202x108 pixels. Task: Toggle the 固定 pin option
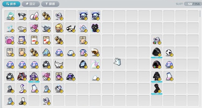click(31, 4)
